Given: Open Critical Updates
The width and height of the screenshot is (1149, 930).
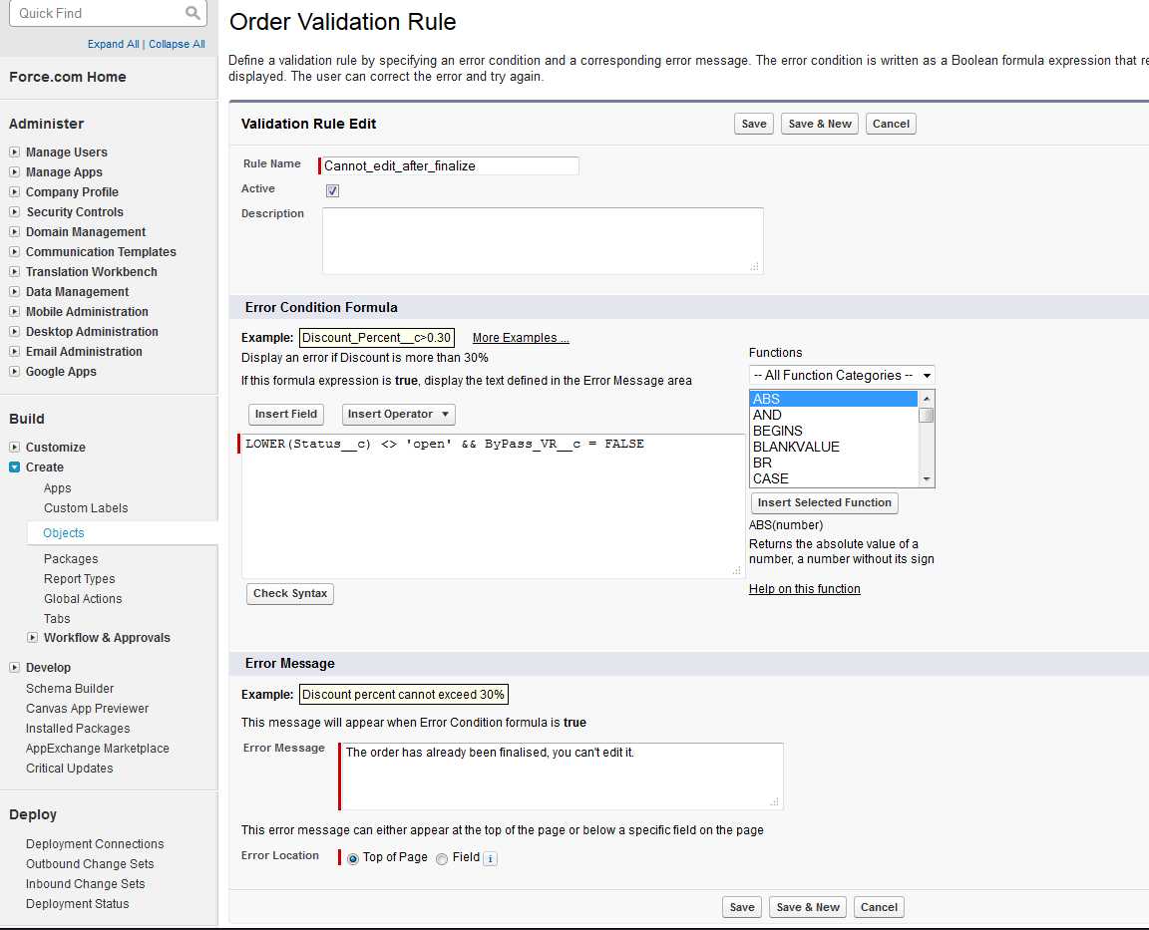Looking at the screenshot, I should tap(70, 769).
